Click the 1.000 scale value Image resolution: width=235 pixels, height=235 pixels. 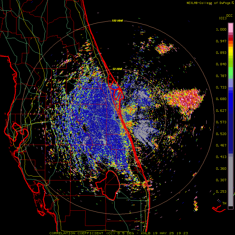coord(221,29)
